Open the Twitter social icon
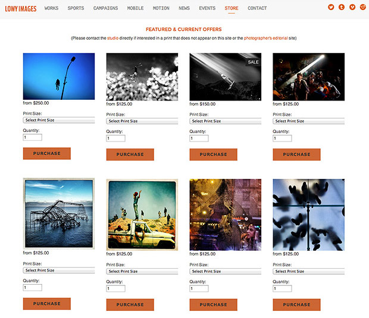Viewport: 369px width, 318px height. tap(331, 7)
